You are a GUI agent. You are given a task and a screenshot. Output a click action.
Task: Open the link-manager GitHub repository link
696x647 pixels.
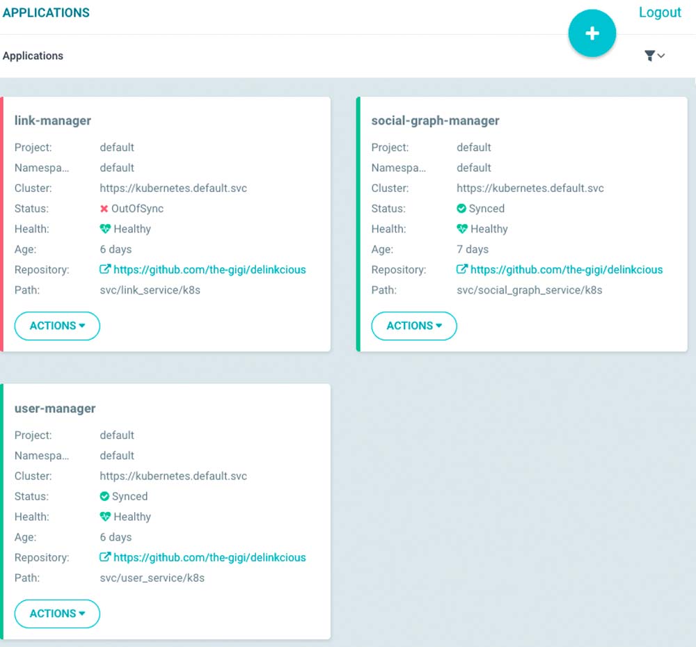[x=209, y=270]
